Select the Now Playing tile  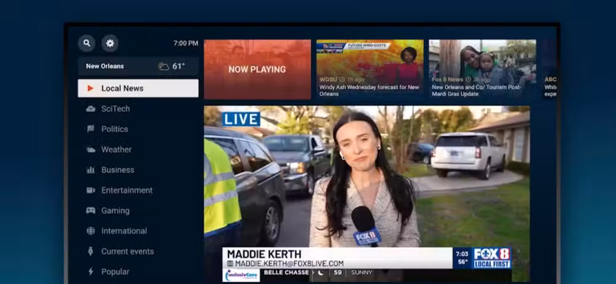tap(257, 69)
